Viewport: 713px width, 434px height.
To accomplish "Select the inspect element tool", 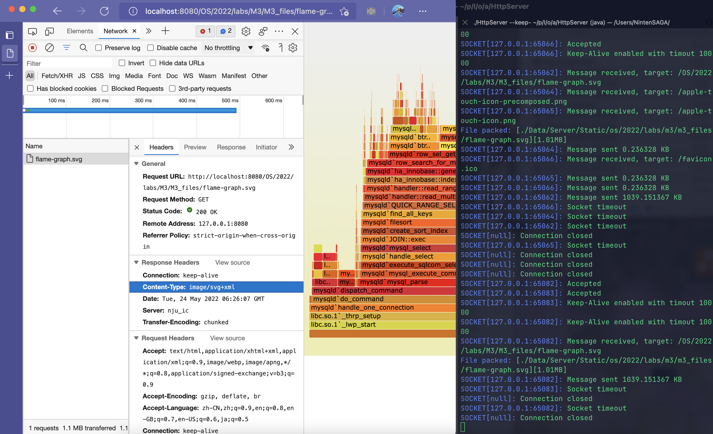I will coord(32,31).
